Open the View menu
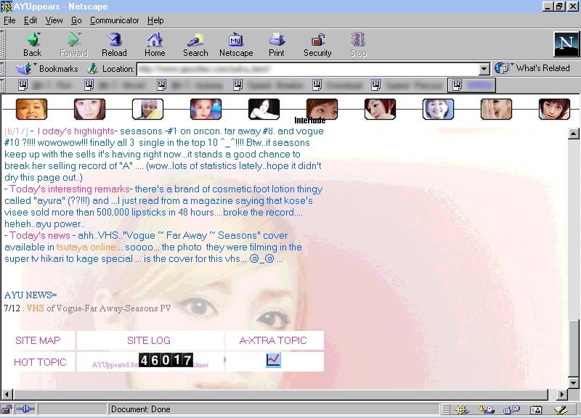Viewport: 581px width, 418px height. pyautogui.click(x=54, y=20)
